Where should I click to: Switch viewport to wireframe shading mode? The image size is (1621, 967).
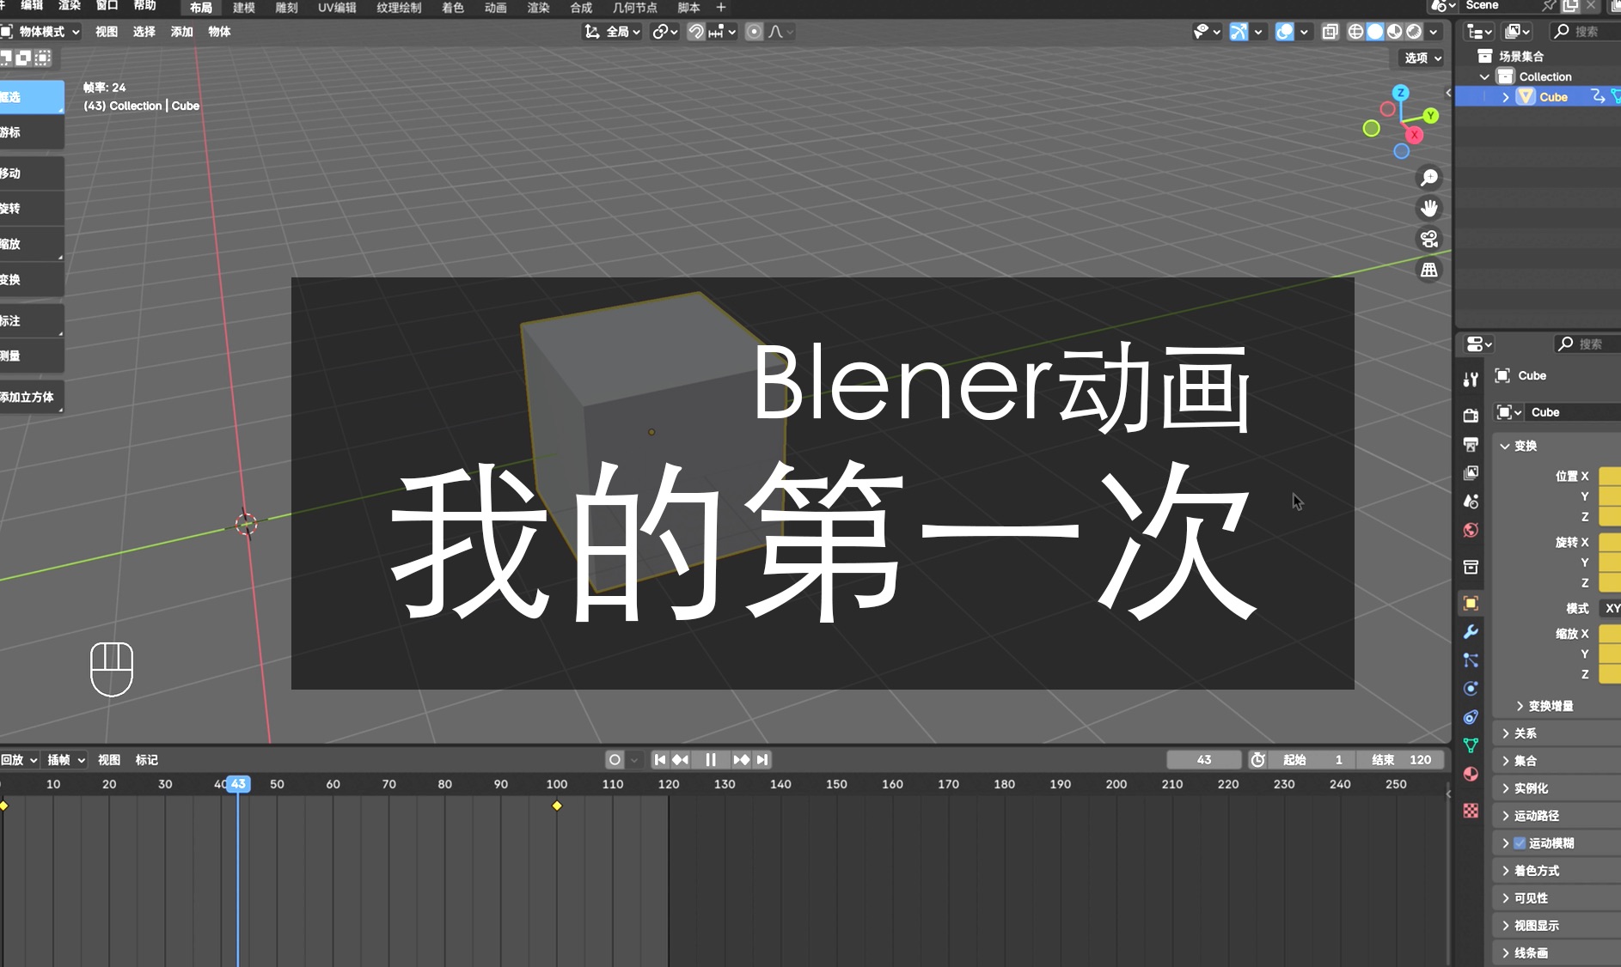click(1356, 32)
